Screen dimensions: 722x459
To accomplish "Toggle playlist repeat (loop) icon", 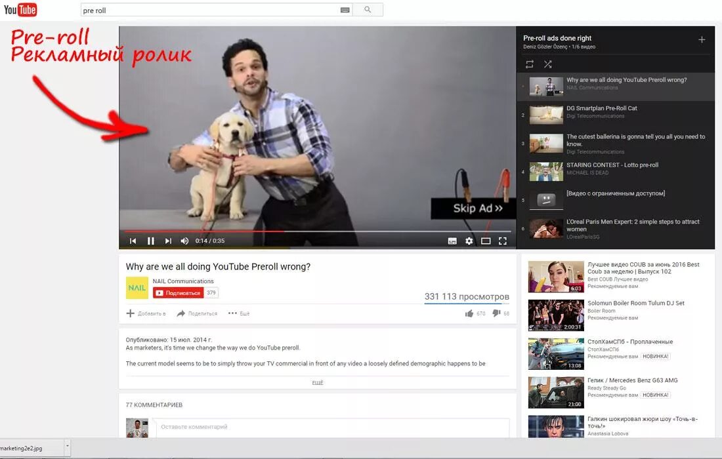I will (x=530, y=64).
